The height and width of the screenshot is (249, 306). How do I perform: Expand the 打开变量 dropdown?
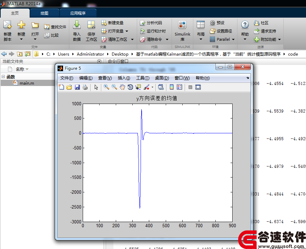coord(127,31)
